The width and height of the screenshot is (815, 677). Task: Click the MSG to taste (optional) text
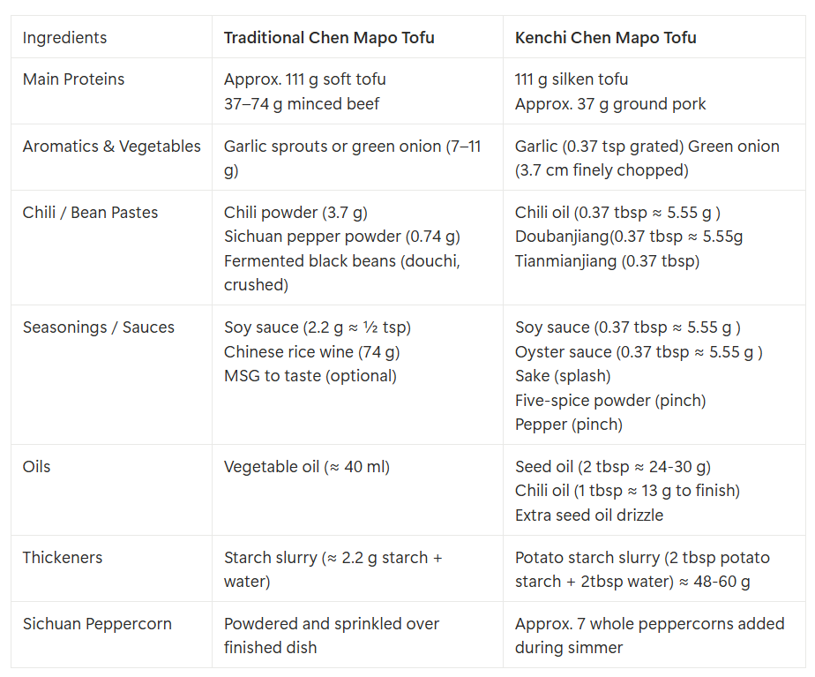[310, 376]
